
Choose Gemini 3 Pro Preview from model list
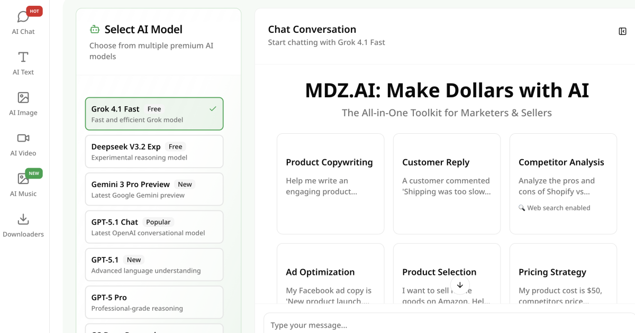[154, 189]
